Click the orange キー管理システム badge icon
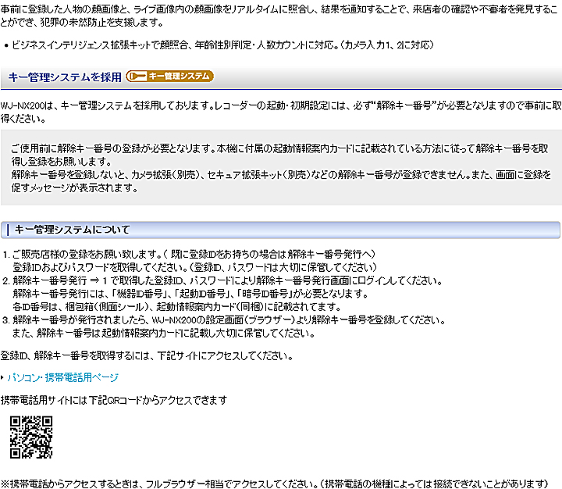The width and height of the screenshot is (562, 489). click(169, 76)
